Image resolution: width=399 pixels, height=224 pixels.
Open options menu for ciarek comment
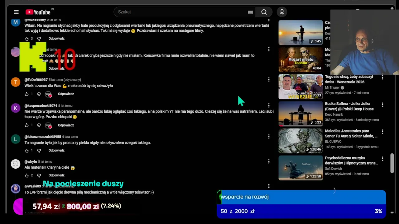coord(269,49)
